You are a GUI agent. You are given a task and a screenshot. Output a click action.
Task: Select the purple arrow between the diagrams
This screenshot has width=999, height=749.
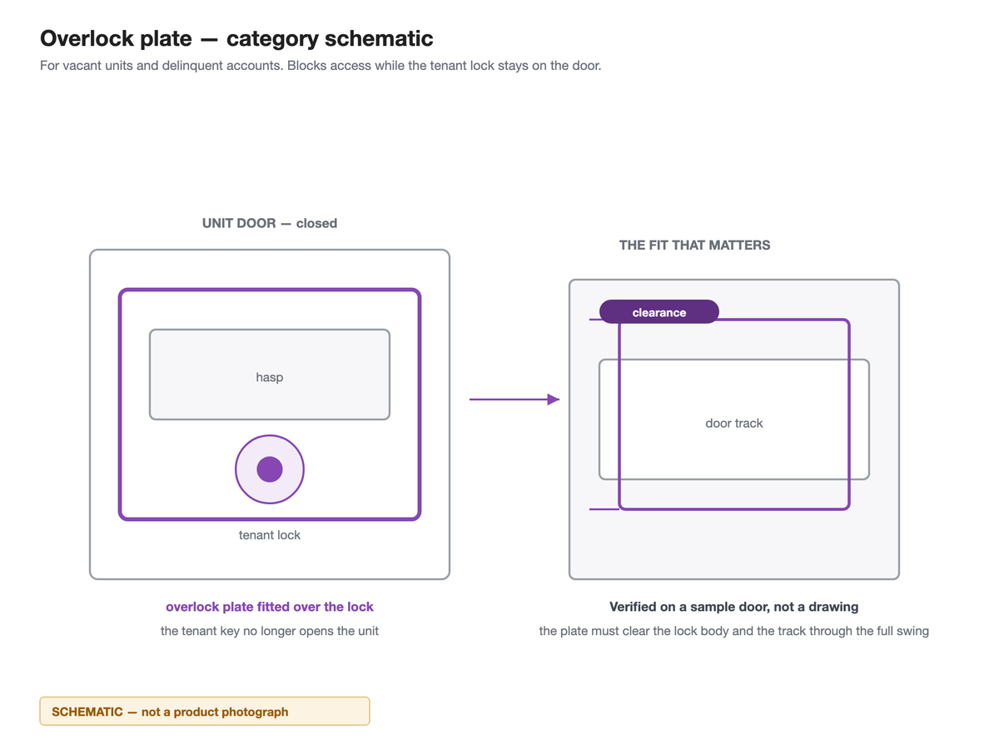coord(514,399)
